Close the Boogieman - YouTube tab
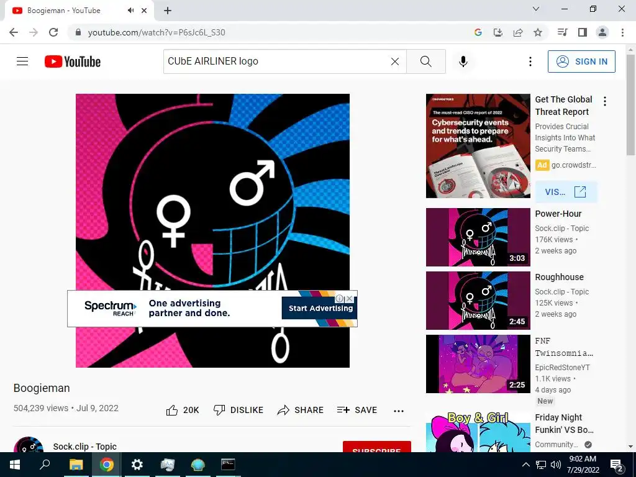Image resolution: width=636 pixels, height=477 pixels. pos(144,11)
